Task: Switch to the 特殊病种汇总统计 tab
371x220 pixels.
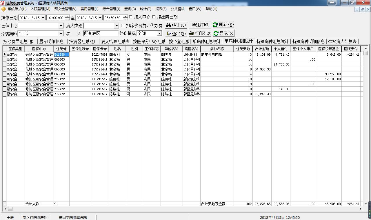Action: tap(272, 41)
